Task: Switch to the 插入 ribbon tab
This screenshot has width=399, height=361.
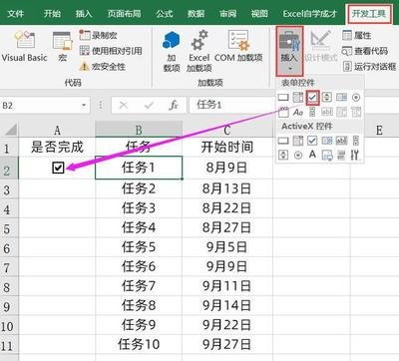Action: 84,14
